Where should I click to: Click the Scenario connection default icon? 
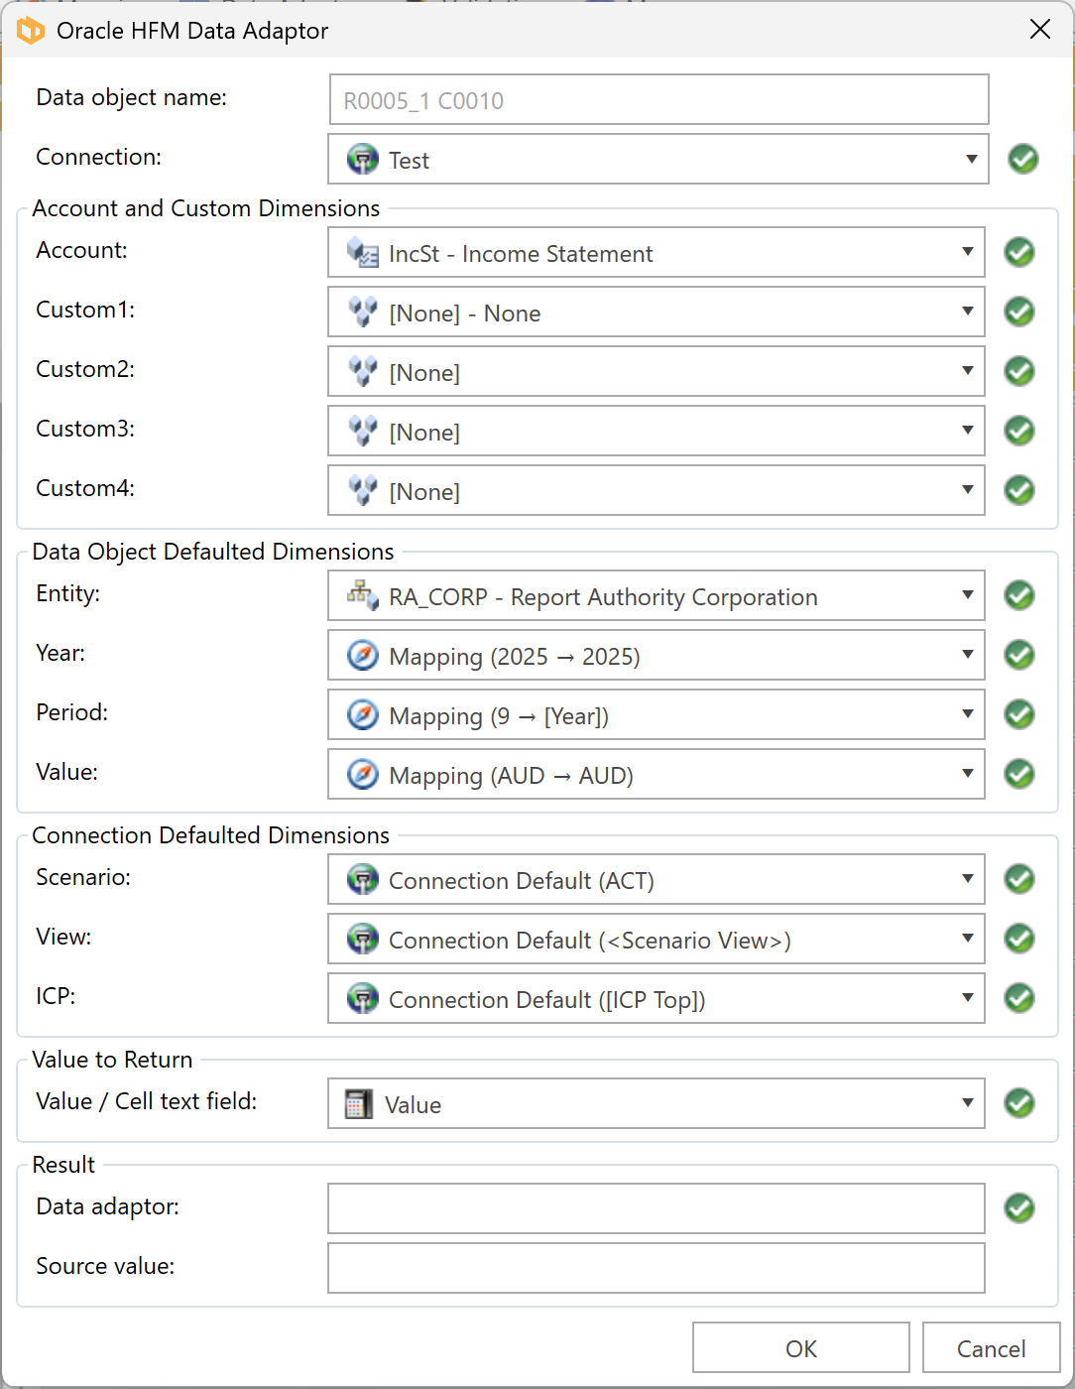pos(363,880)
